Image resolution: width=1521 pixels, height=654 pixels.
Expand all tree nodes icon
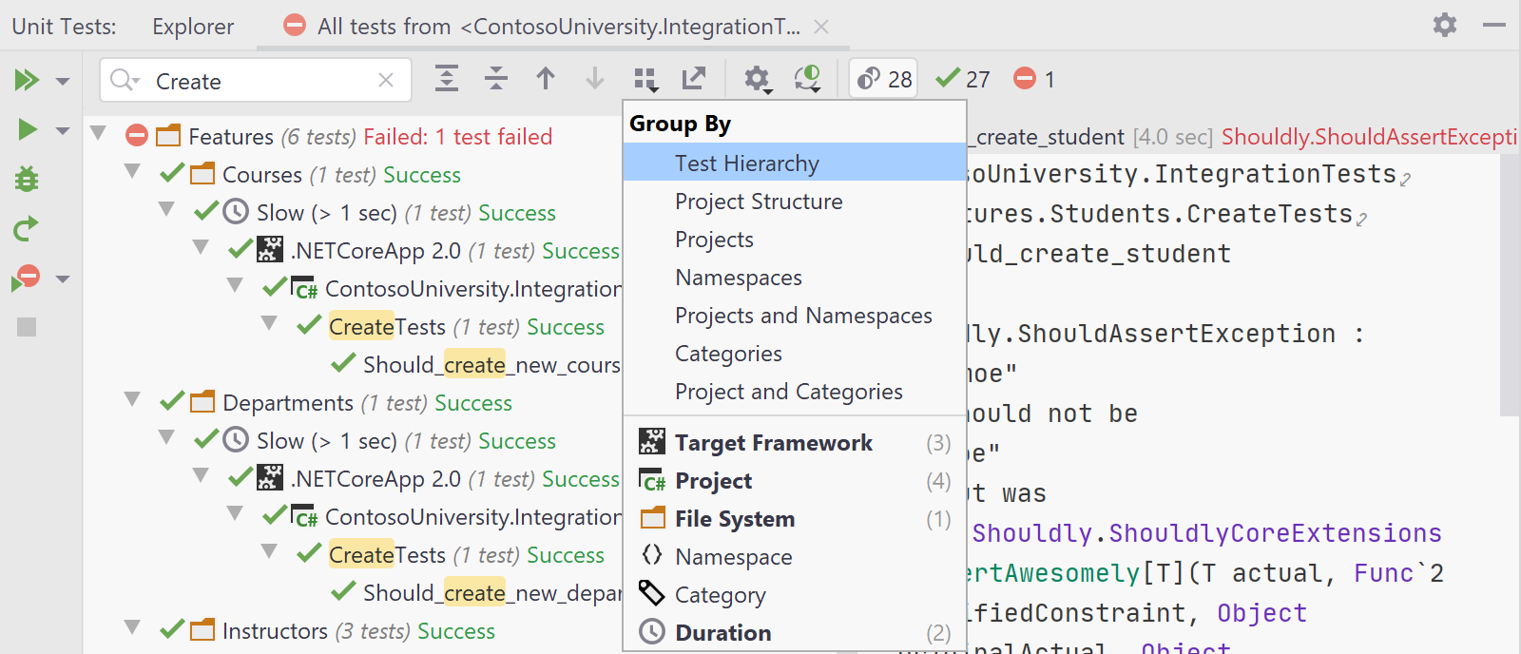click(447, 78)
